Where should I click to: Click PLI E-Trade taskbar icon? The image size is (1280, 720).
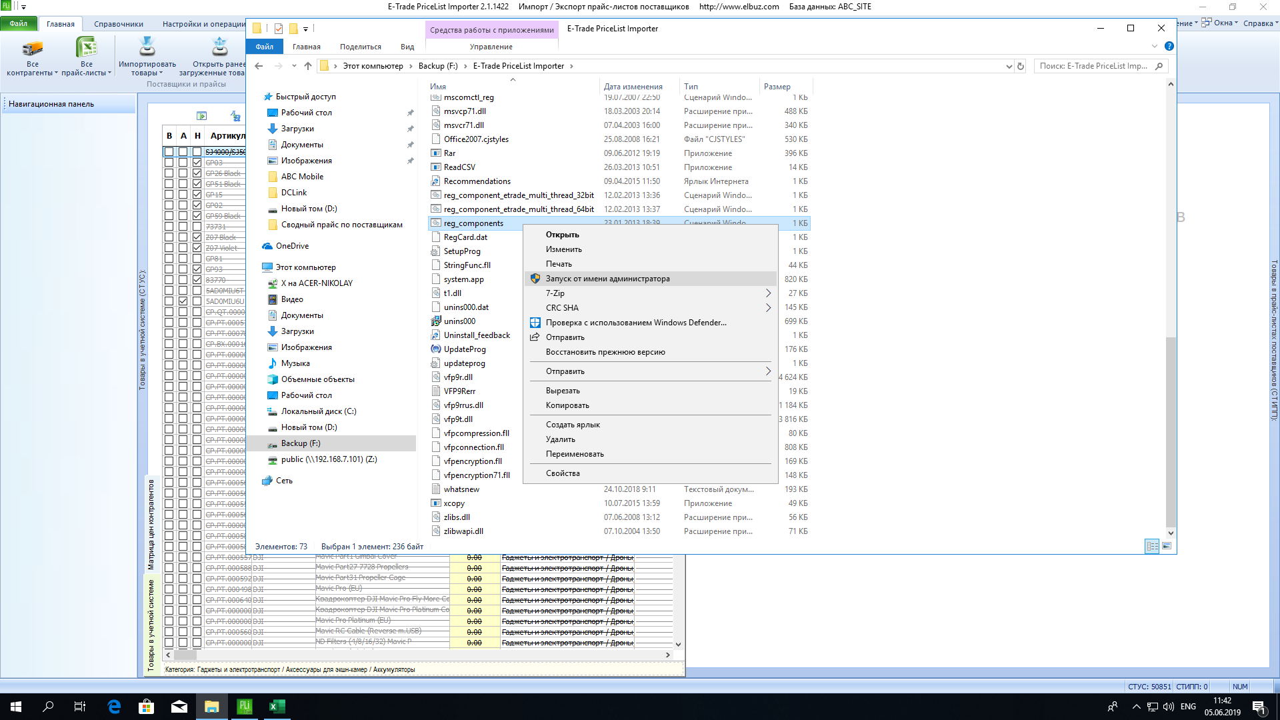click(245, 707)
